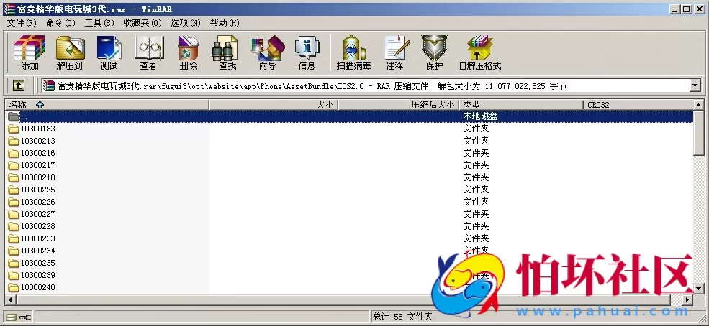This screenshot has height=326, width=709.
Task: Click horizontal scrollbar left arrow
Action: 9,299
